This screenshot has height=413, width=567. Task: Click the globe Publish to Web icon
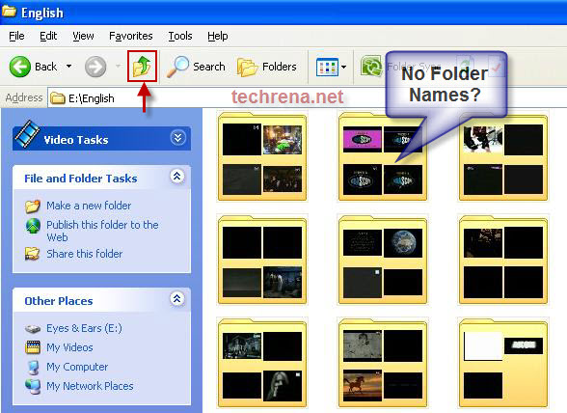[x=33, y=226]
